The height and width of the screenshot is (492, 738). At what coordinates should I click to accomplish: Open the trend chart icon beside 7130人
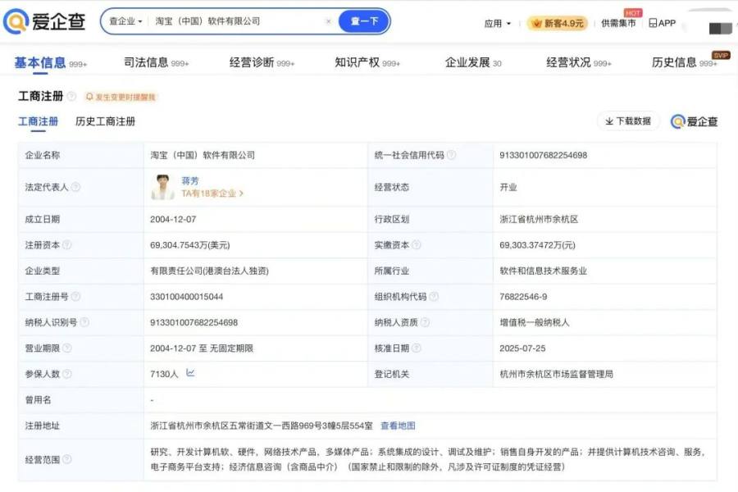tap(190, 373)
